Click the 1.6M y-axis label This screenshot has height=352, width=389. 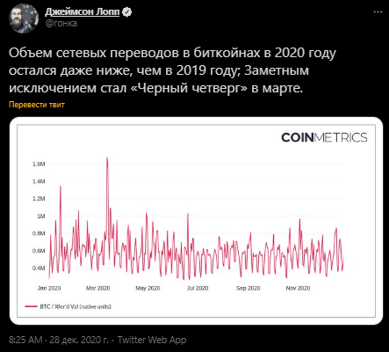coord(39,164)
